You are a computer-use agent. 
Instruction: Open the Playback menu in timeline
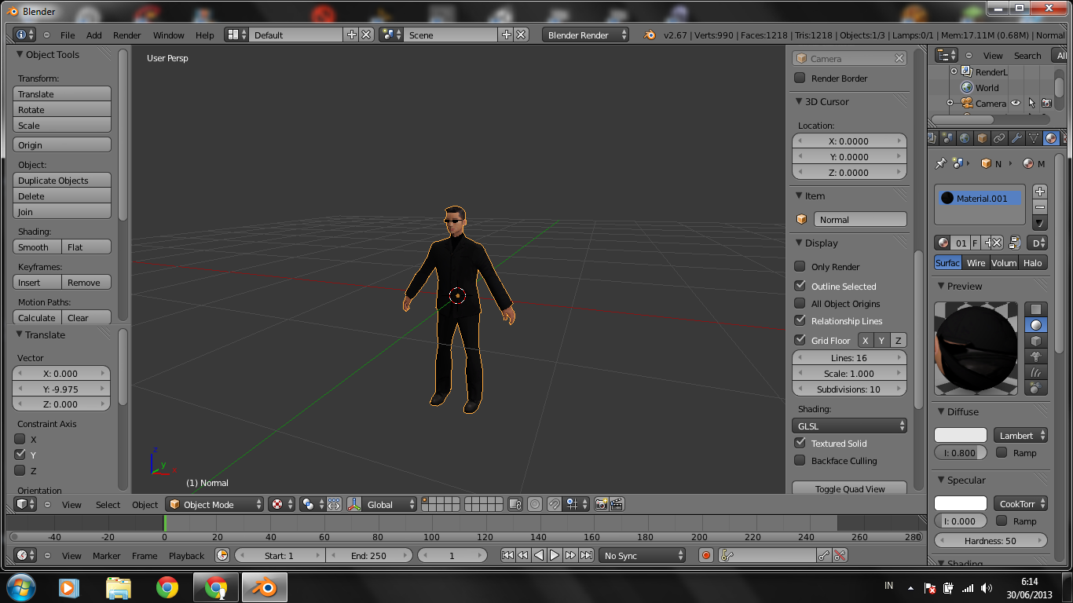coord(186,556)
